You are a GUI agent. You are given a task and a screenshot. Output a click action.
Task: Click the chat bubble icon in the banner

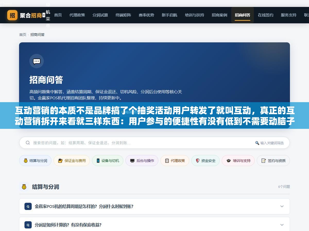[37, 61]
